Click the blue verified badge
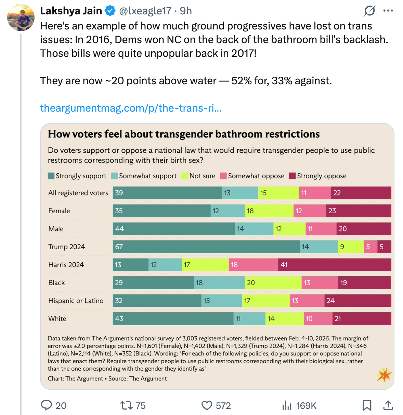Viewport: 403px width, 415px height. point(110,11)
